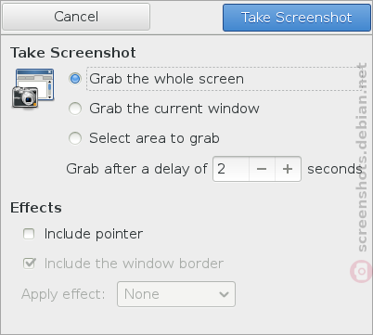Click the 'Select area to grab' label text
This screenshot has height=335, width=373.
pos(154,138)
